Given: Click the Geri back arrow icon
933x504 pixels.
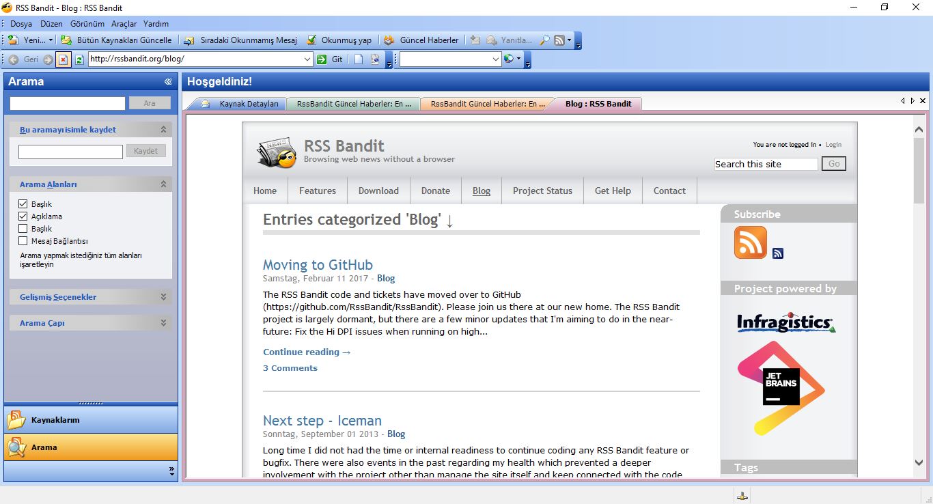Looking at the screenshot, I should (14, 59).
